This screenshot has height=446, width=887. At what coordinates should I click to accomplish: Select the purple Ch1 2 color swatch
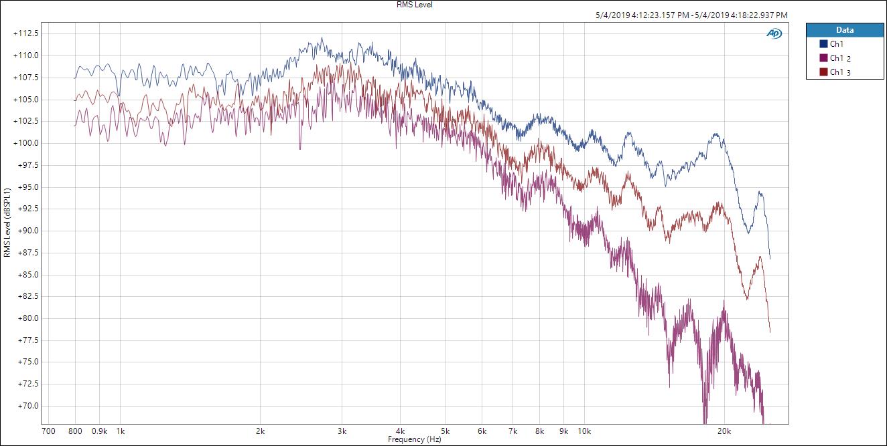coord(824,58)
